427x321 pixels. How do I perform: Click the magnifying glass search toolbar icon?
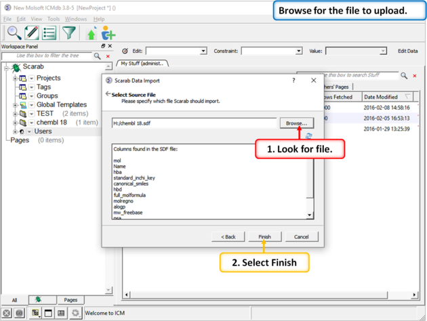coord(14,33)
